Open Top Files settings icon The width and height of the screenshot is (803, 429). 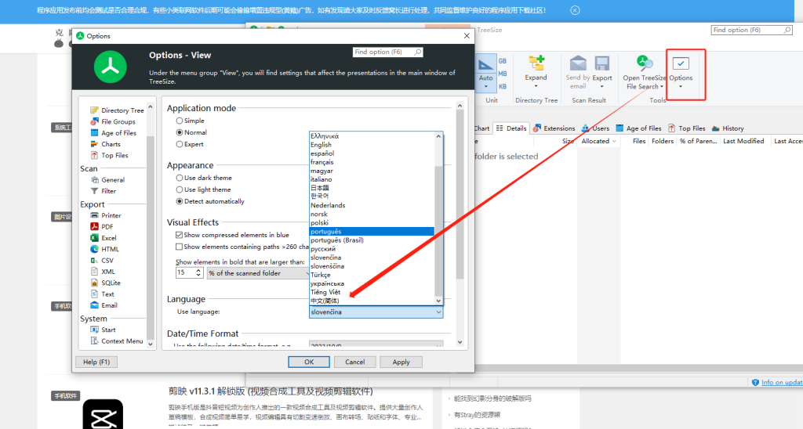coord(94,155)
